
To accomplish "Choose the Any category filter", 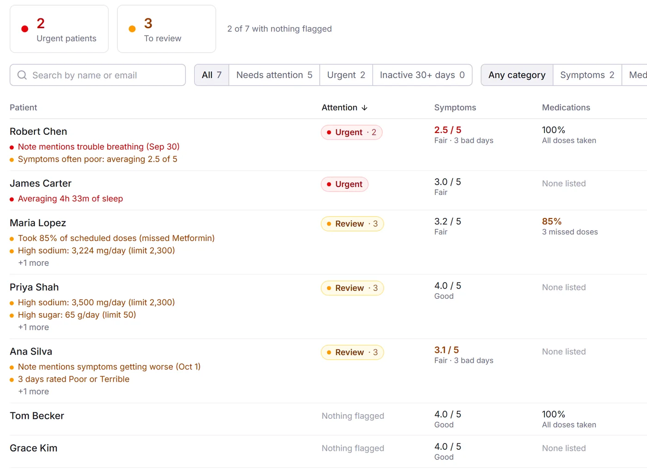I will coord(517,75).
